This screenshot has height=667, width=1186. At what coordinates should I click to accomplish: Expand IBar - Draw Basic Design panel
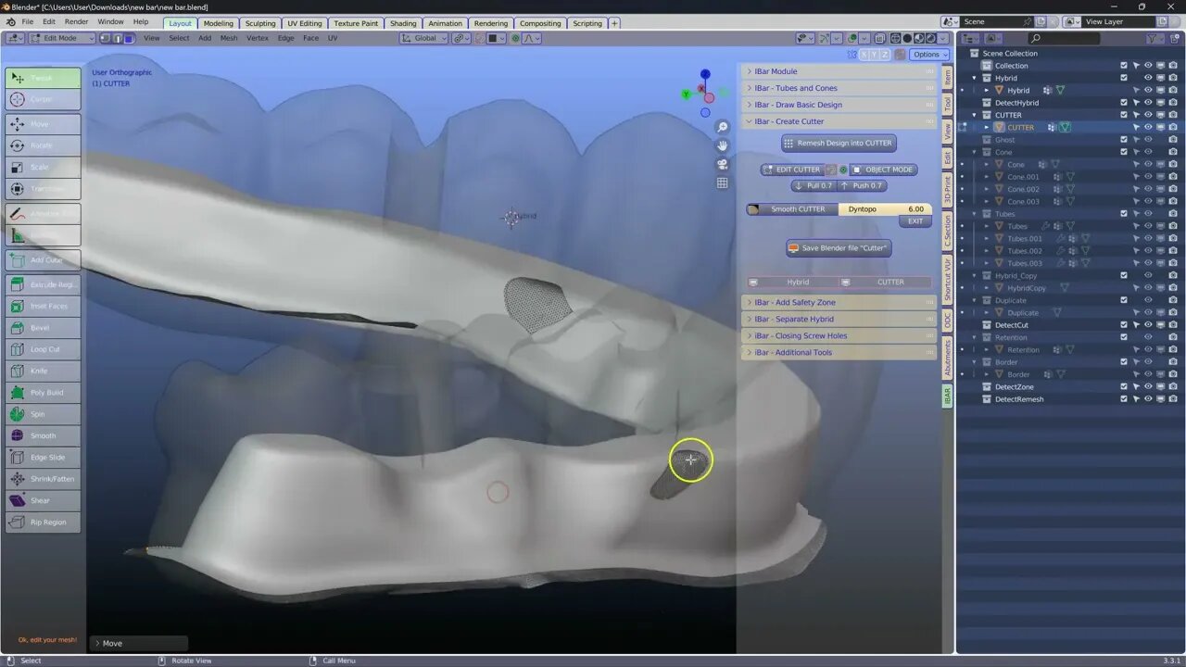click(x=839, y=105)
